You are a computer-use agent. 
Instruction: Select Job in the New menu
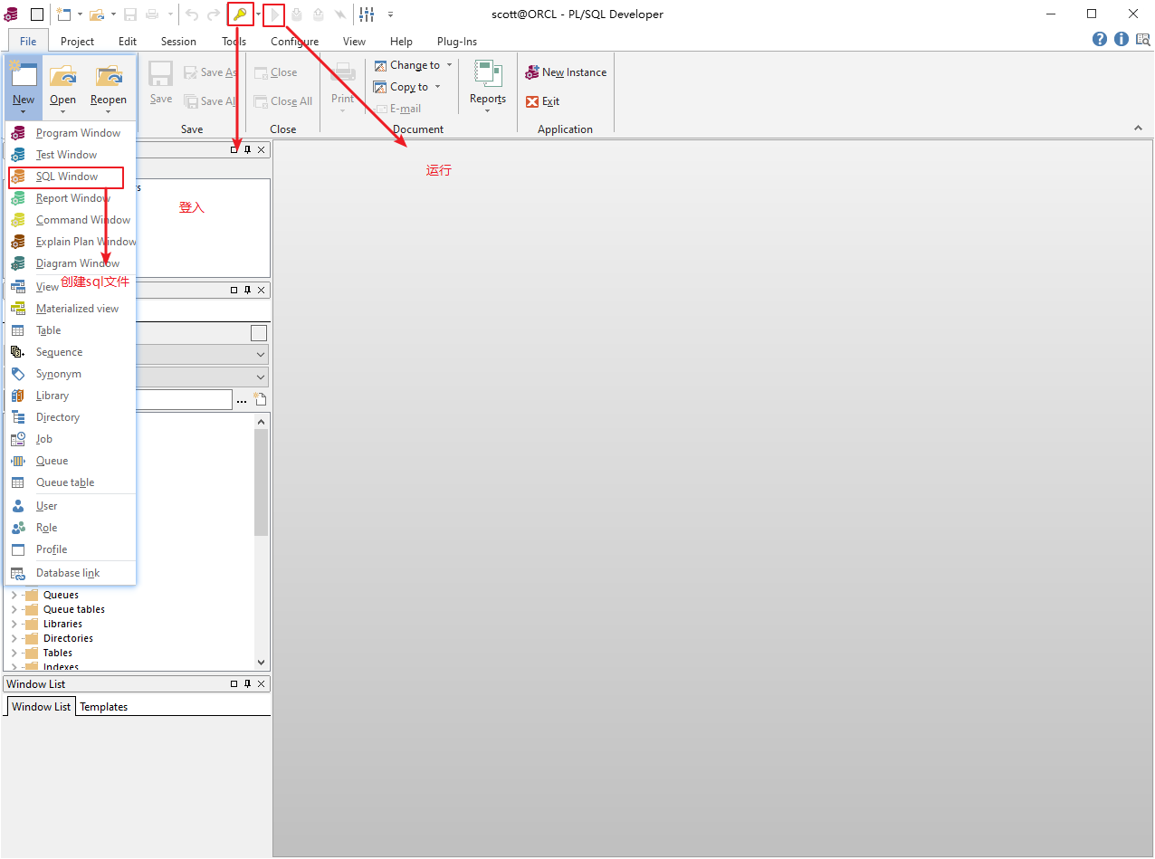pyautogui.click(x=71, y=439)
